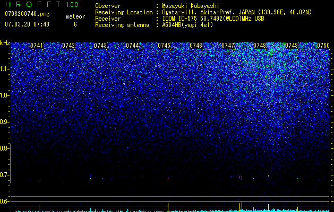This screenshot has height=212, width=334.
Task: Click the HROFFT 1.0.0 title text
Action: point(41,4)
